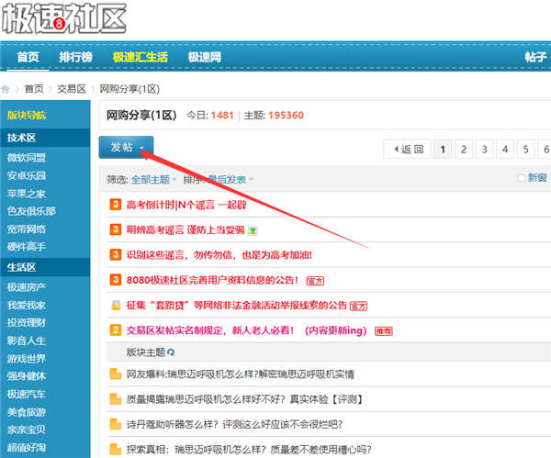The height and width of the screenshot is (458, 551).
Task: Click the orange level-2 icon beside 交易区发帖实名制规定
Action: (x=116, y=329)
